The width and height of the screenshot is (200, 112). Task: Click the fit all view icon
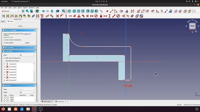23,11
